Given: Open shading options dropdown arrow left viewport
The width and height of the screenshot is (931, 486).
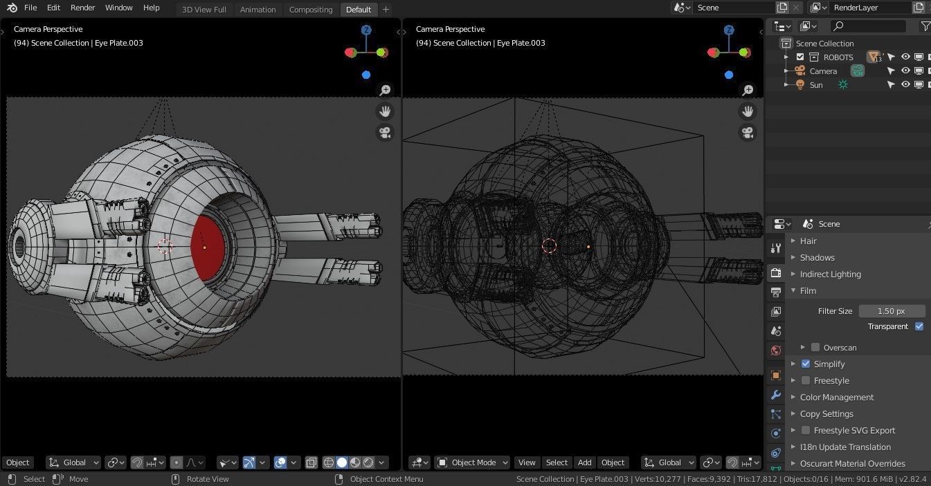Looking at the screenshot, I should [382, 462].
